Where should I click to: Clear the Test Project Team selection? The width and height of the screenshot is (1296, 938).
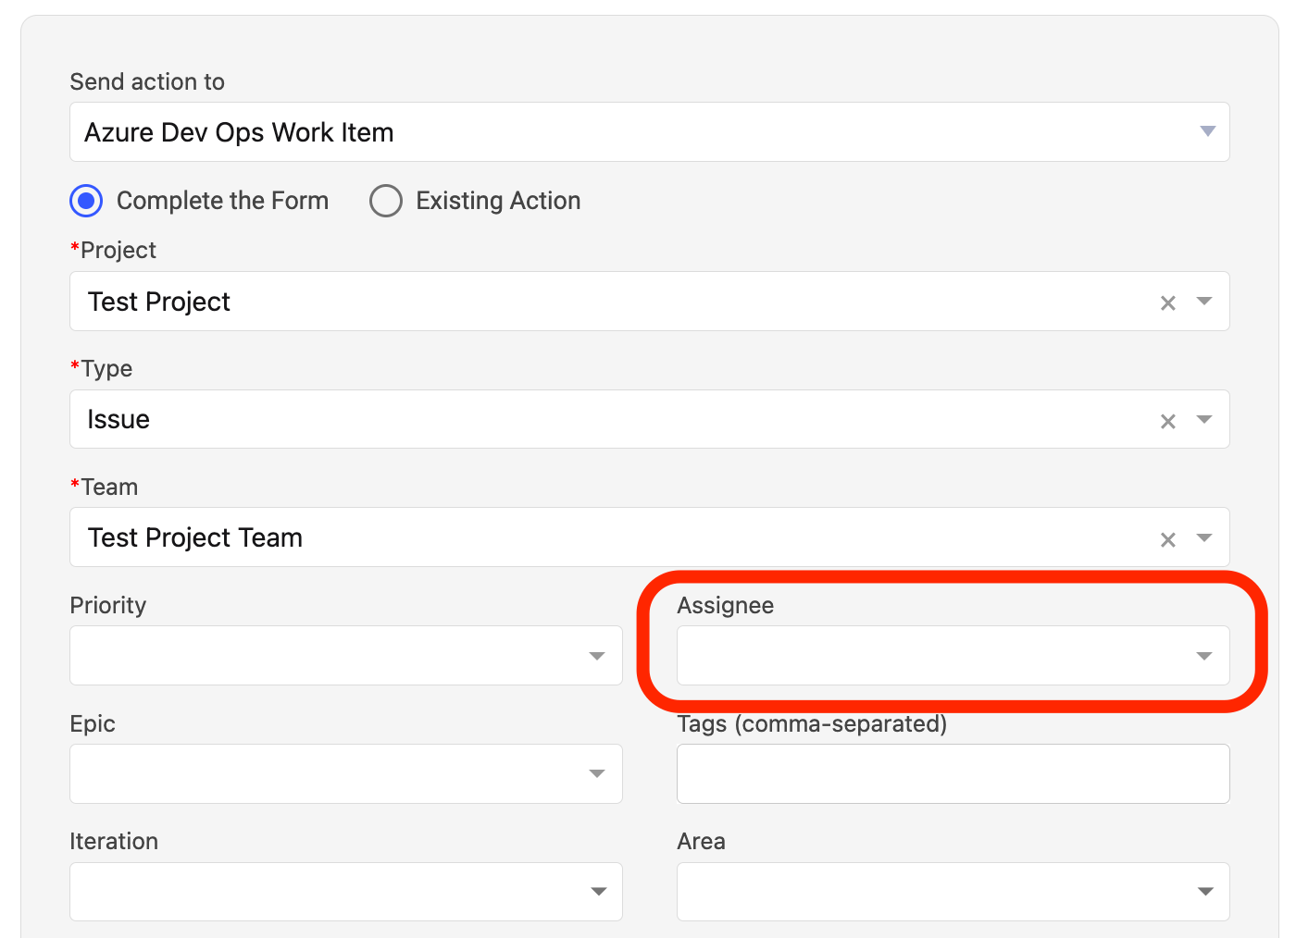(x=1168, y=539)
